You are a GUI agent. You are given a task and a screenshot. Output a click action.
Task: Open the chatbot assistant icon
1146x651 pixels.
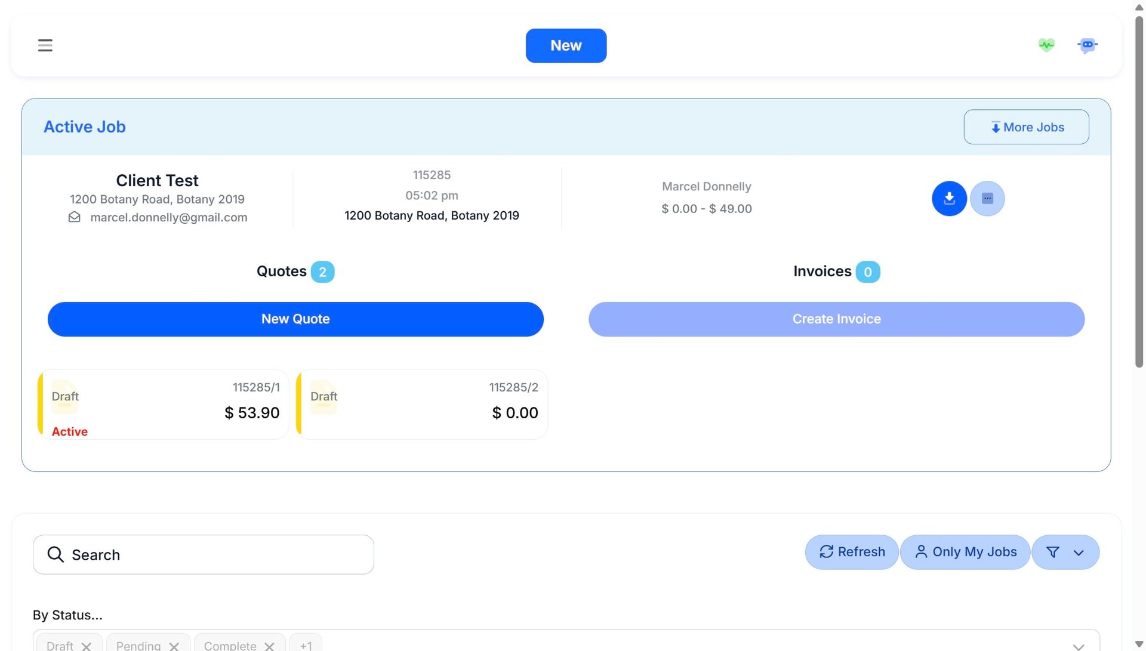[1087, 45]
